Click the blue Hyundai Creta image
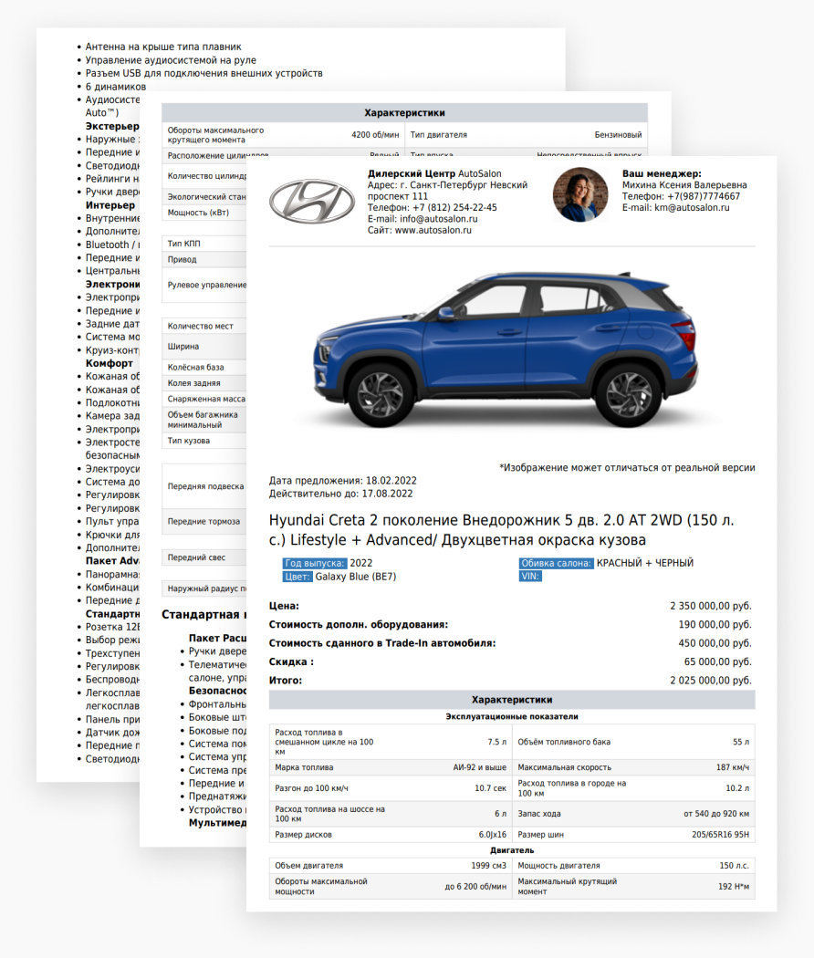 [x=507, y=350]
